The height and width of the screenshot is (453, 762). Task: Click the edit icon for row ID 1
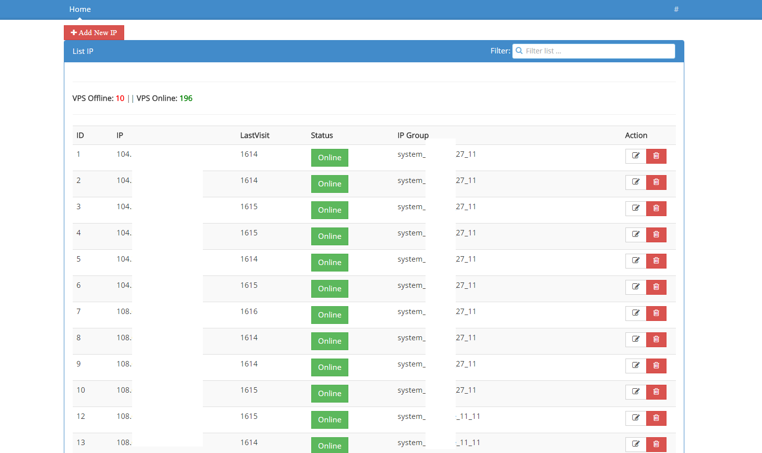(x=636, y=156)
